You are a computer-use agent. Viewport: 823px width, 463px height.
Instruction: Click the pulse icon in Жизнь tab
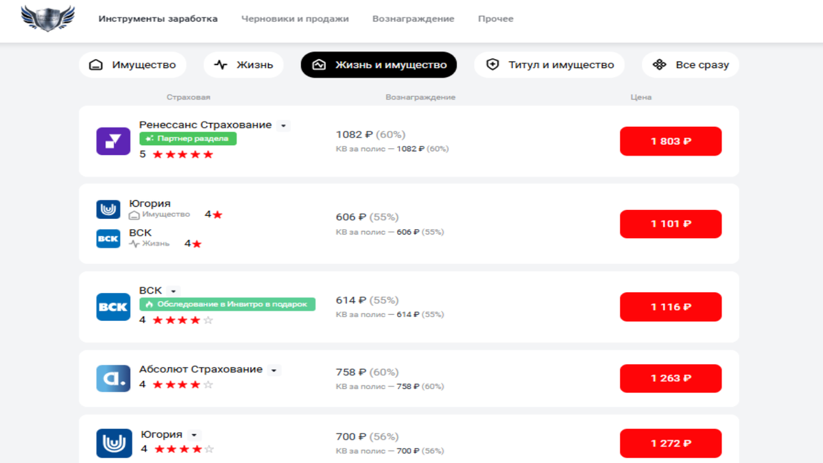pyautogui.click(x=221, y=65)
